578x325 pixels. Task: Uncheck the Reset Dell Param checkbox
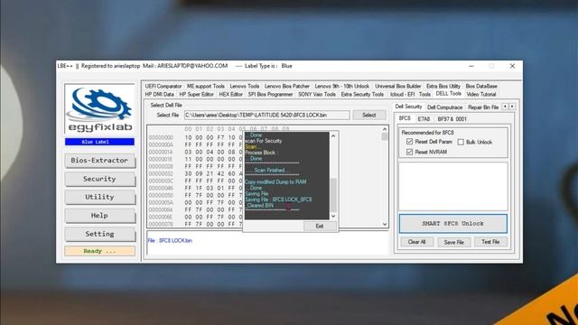tap(409, 142)
